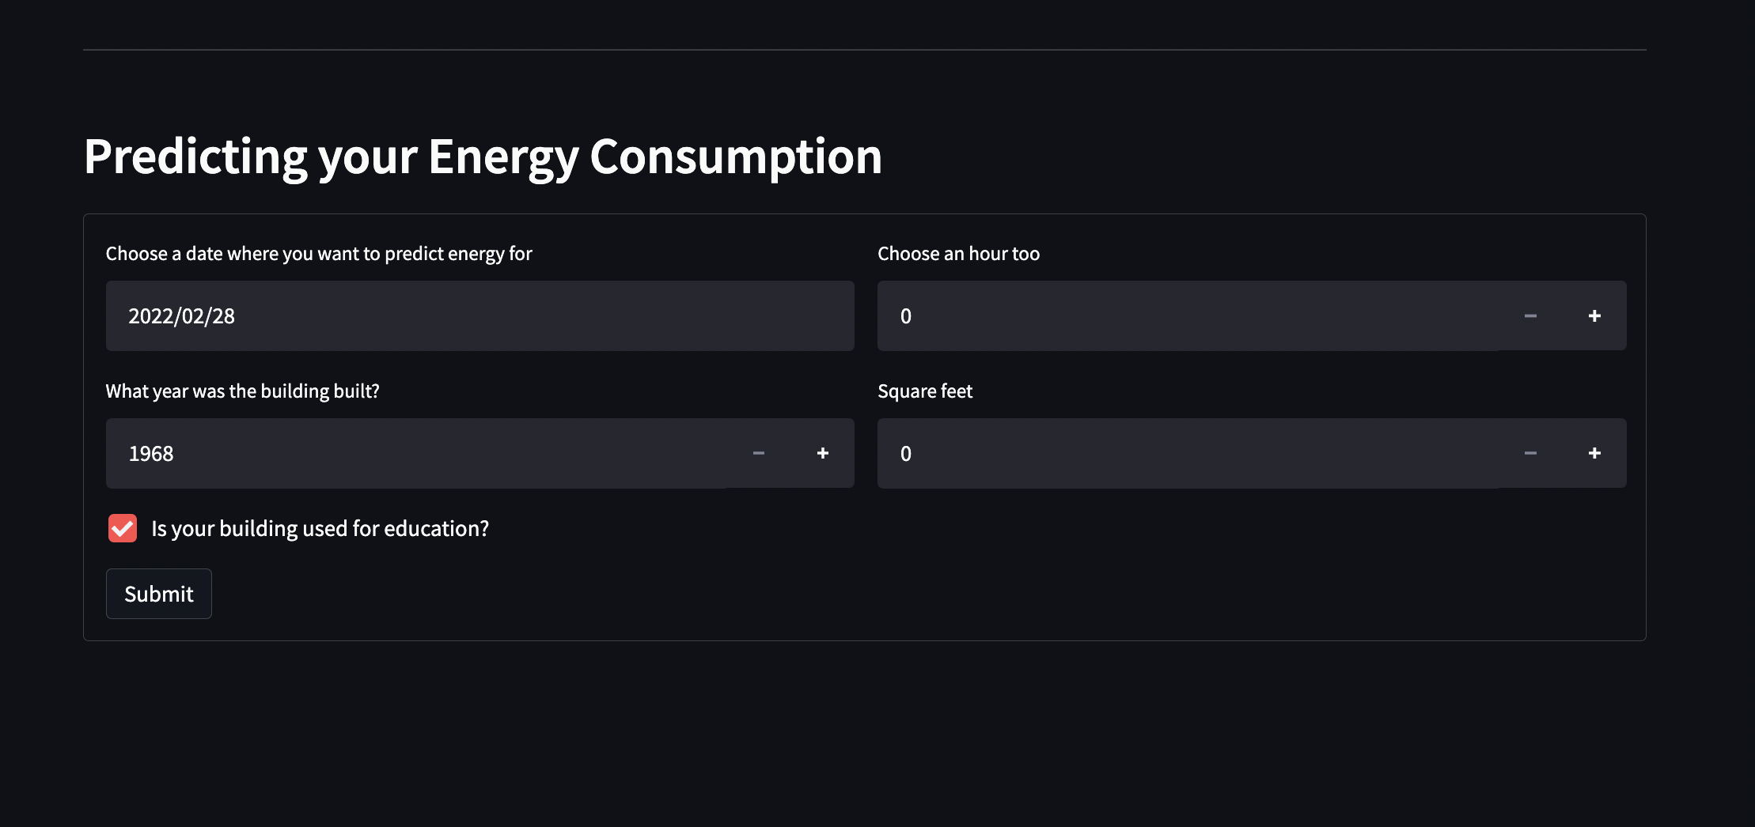Submit the energy prediction form

[x=159, y=594]
